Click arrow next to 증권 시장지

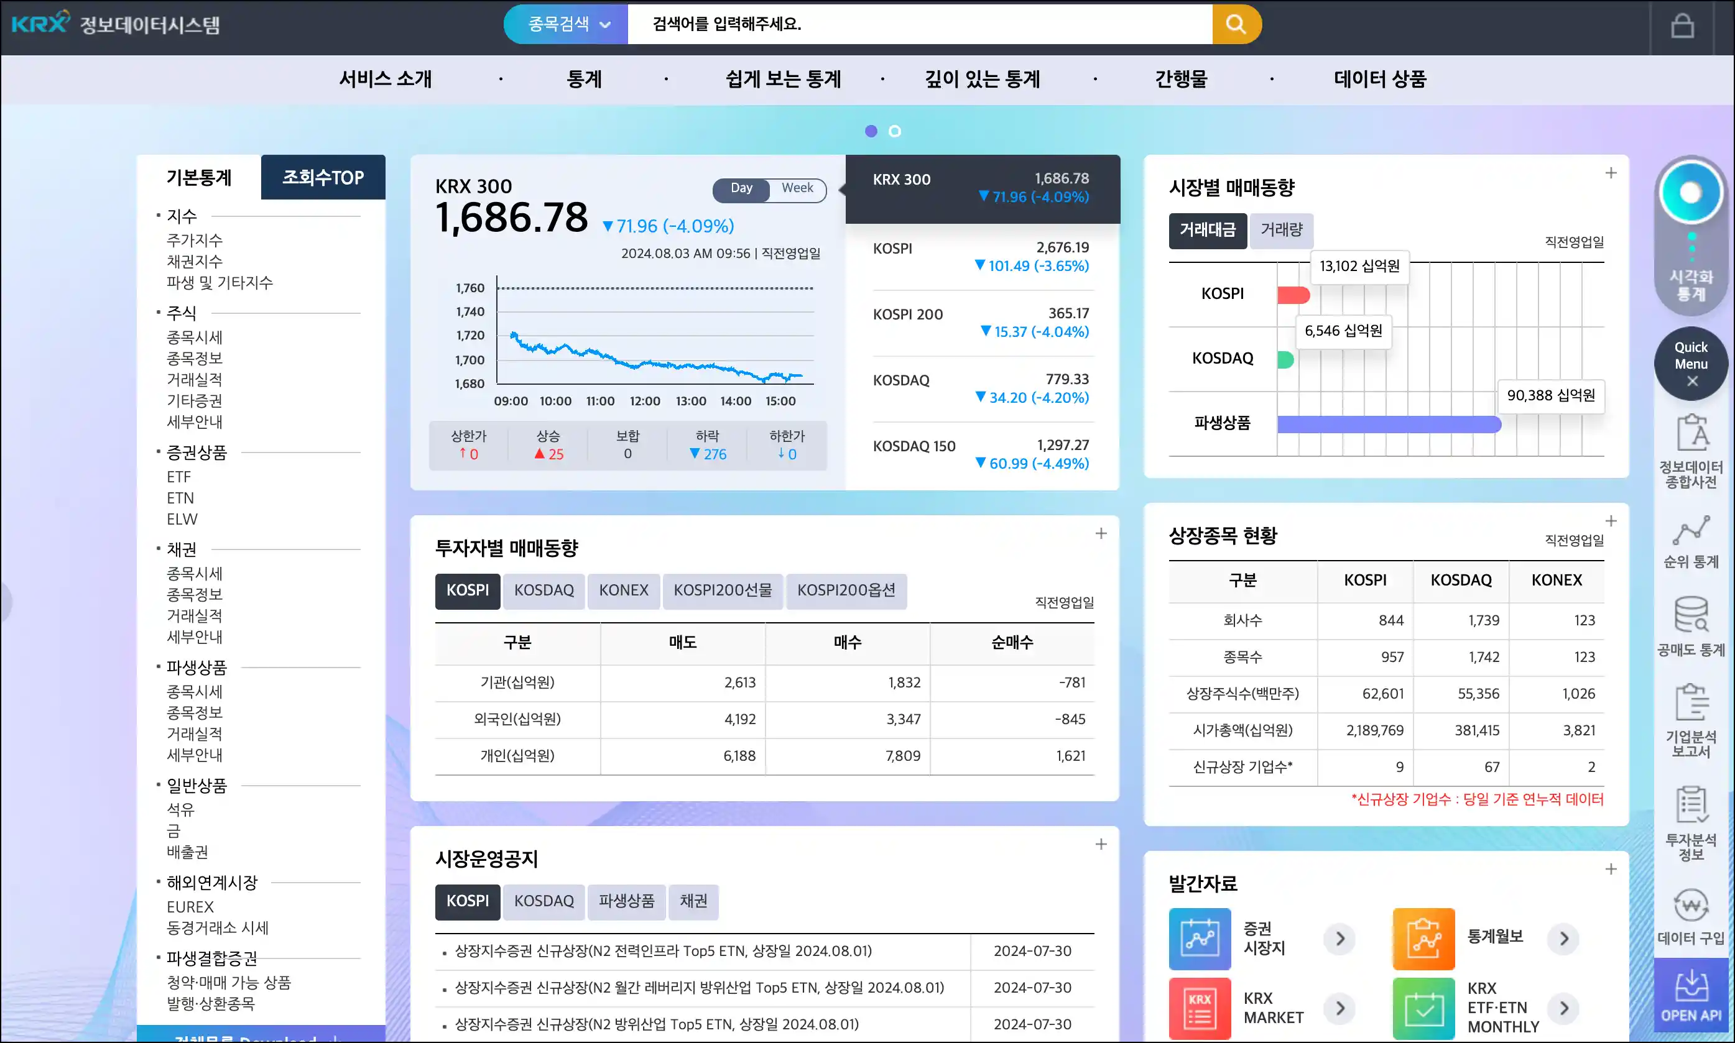point(1340,939)
